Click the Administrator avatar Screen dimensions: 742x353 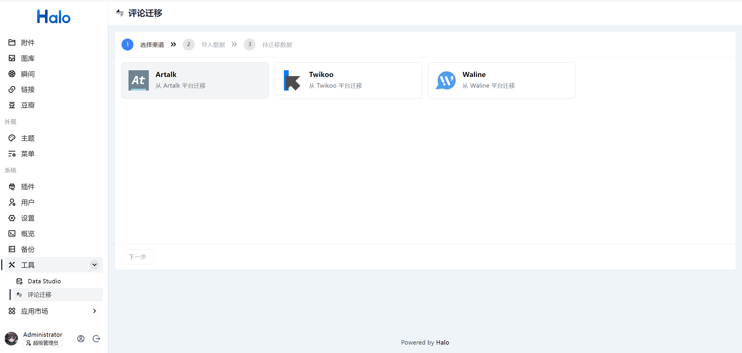coord(11,338)
